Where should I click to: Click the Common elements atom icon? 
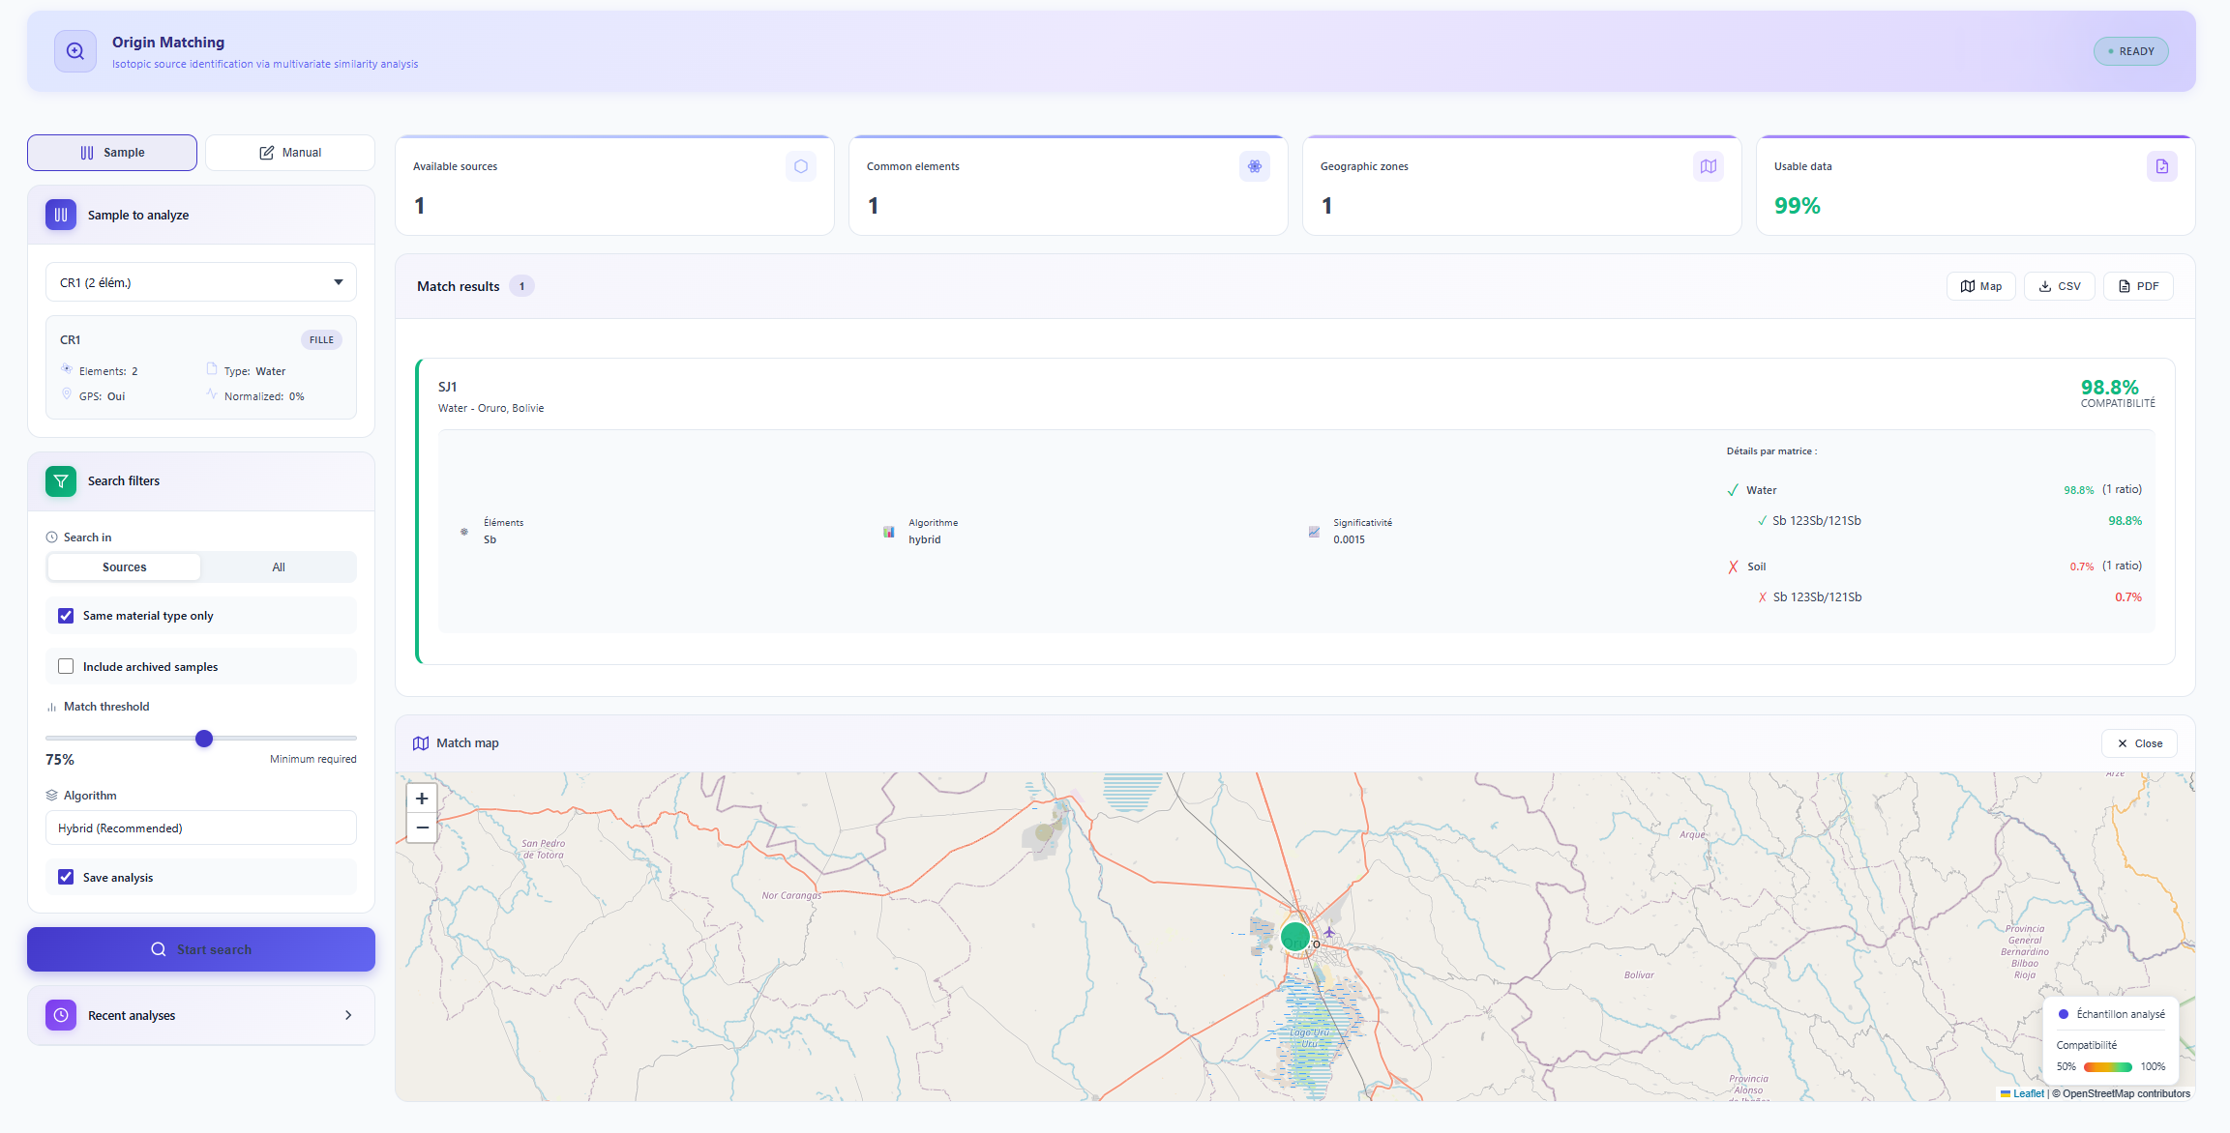(1254, 166)
